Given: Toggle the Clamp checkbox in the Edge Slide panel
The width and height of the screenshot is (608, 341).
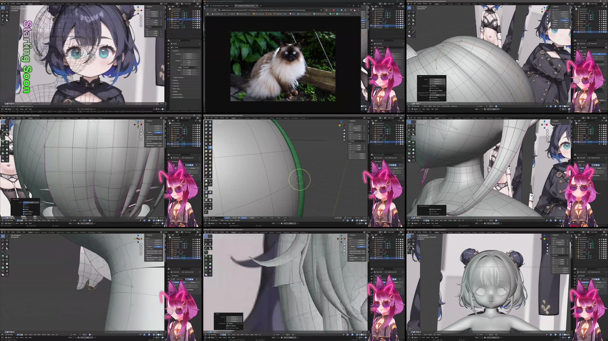Looking at the screenshot, I should click(x=24, y=209).
